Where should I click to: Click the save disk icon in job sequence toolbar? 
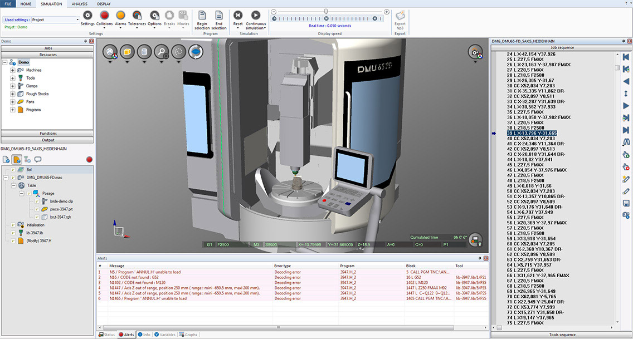(x=626, y=203)
